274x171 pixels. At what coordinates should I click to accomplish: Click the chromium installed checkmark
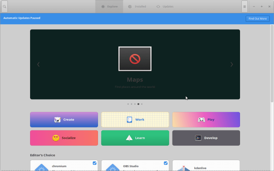[95, 163]
